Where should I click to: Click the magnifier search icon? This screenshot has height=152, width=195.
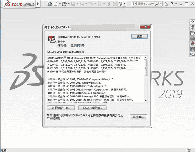tap(157, 4)
